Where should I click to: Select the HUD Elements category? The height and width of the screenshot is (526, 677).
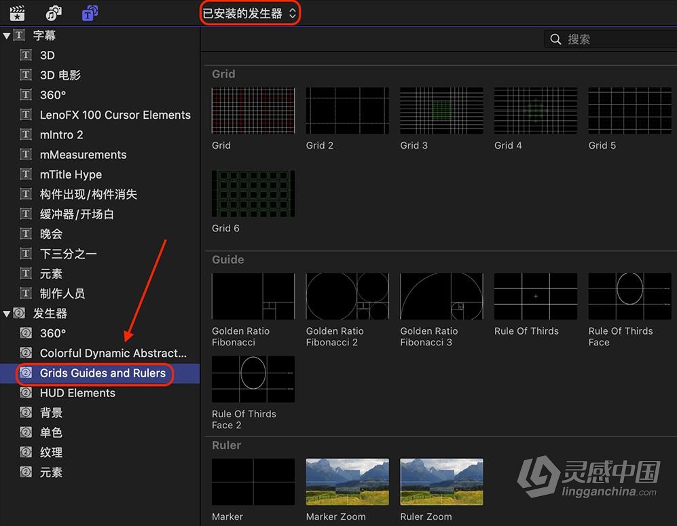(x=77, y=393)
